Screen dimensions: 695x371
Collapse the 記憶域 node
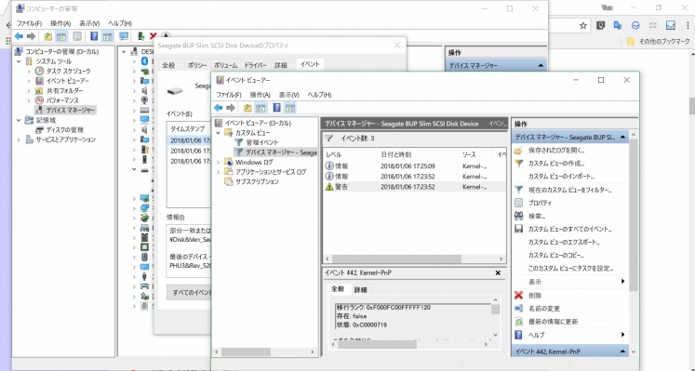coord(19,120)
